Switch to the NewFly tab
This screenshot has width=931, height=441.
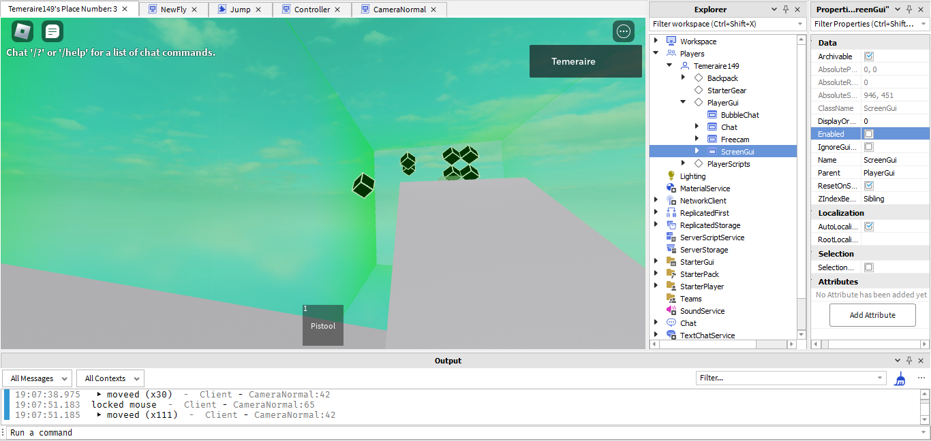pyautogui.click(x=173, y=10)
